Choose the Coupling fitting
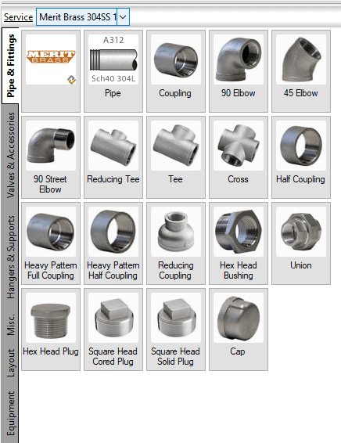The image size is (341, 443). tap(176, 71)
